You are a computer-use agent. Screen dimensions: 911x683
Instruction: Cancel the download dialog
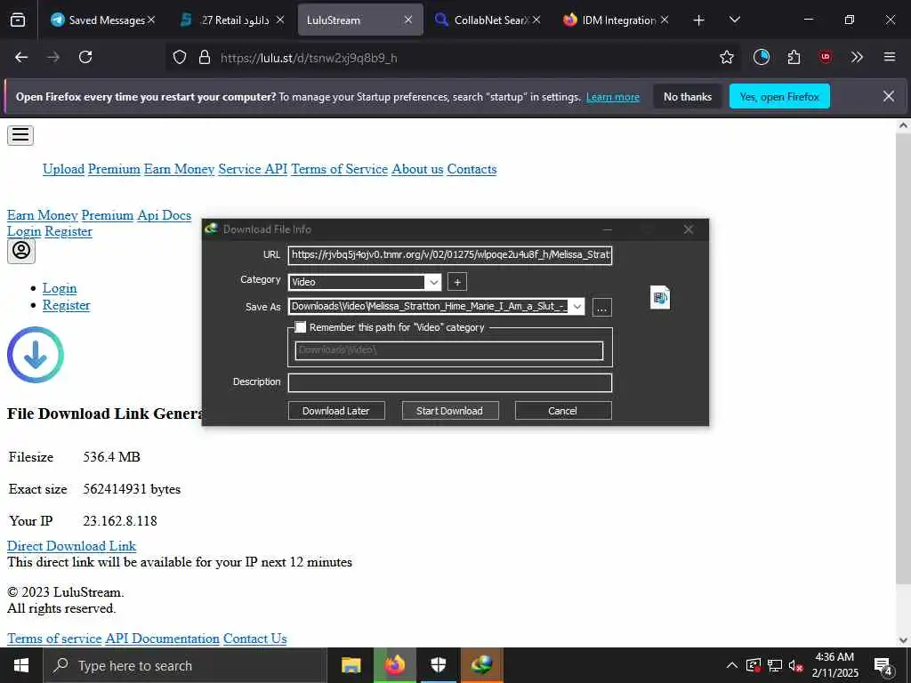click(562, 411)
